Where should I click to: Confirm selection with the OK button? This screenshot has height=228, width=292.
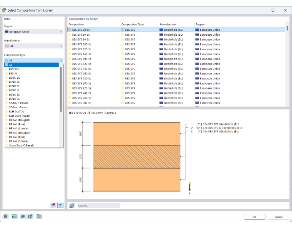coord(254,217)
